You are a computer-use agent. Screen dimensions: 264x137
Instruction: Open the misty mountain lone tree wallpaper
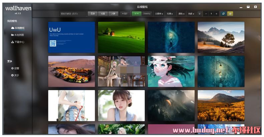coord(221,37)
